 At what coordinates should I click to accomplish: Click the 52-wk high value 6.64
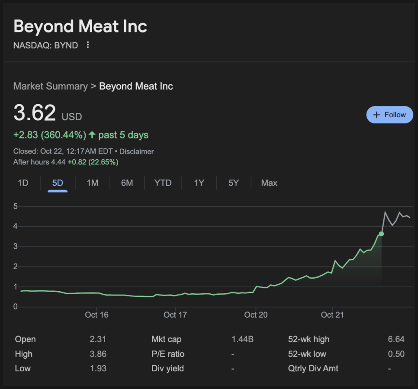tap(396, 339)
